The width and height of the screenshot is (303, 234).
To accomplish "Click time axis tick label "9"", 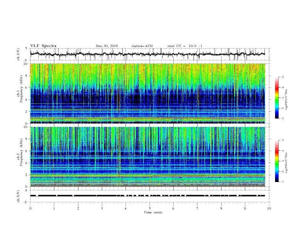I will [x=245, y=208].
